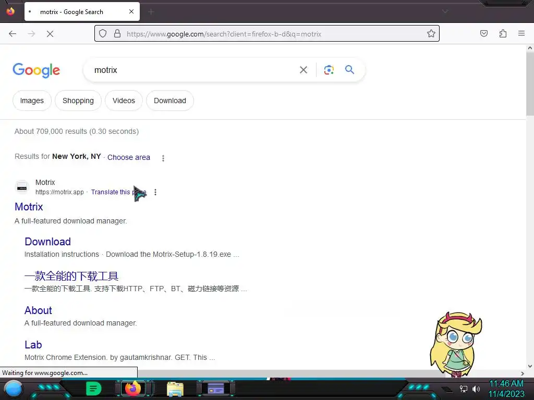Click Translate this page link

click(118, 192)
